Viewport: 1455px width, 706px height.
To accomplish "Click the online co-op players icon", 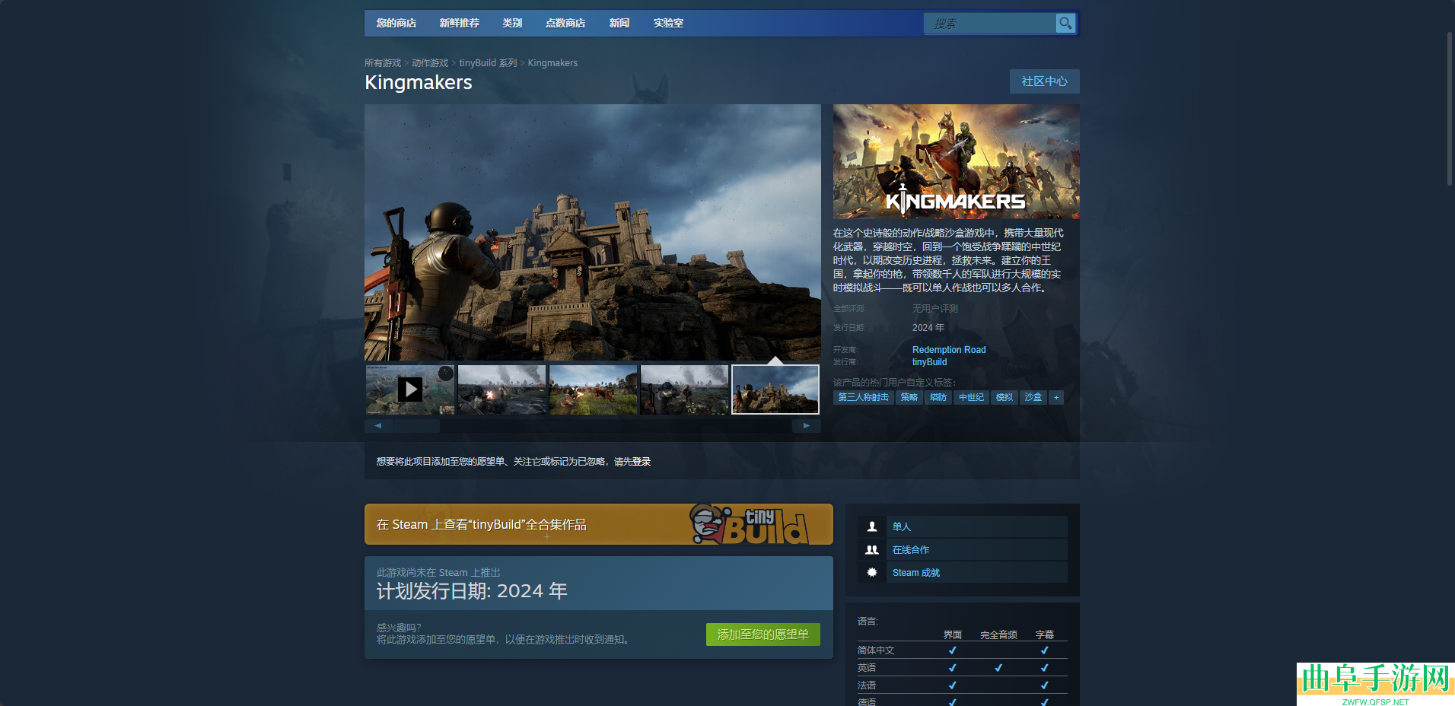I will 872,550.
